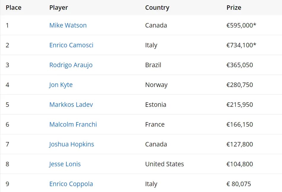Click the United States country cell
The image size is (282, 192).
(x=164, y=164)
